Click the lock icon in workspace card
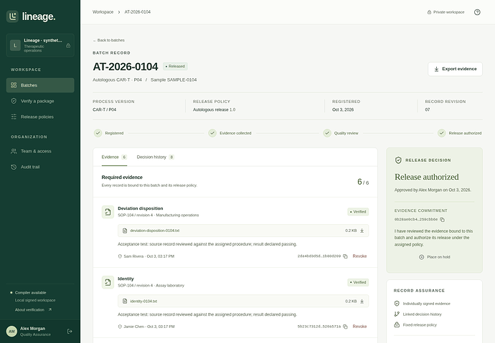 68,46
